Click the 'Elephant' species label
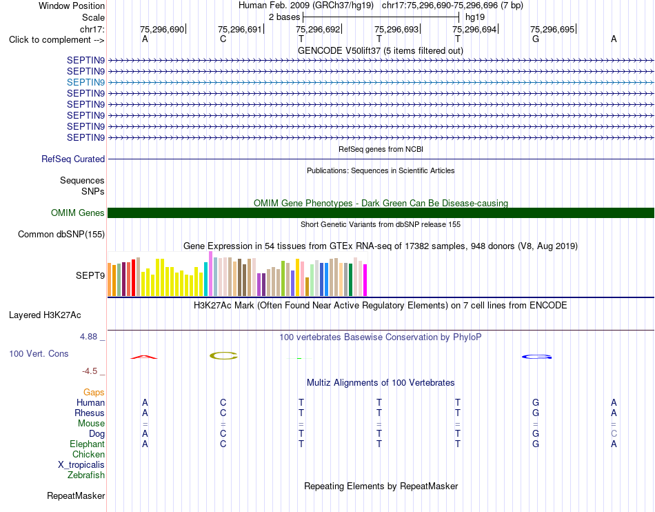 pyautogui.click(x=87, y=444)
